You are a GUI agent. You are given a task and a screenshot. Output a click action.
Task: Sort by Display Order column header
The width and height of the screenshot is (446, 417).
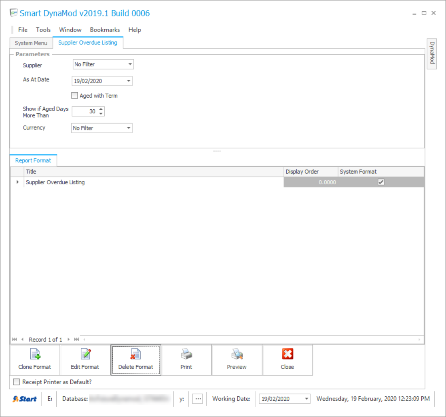pos(311,172)
